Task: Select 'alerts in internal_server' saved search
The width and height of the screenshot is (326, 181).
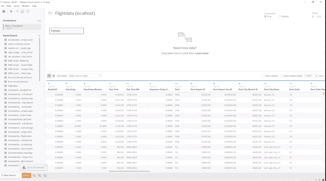Action: pyautogui.click(x=19, y=44)
